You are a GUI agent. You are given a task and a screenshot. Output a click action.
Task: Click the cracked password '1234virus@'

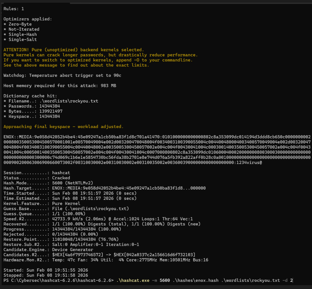coord(249,162)
